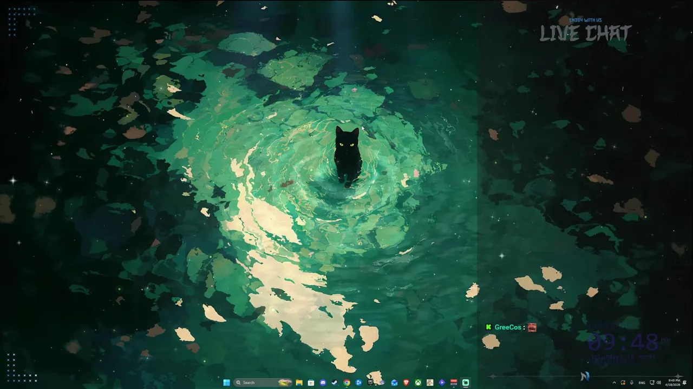Open Discord from the taskbar
This screenshot has width=693, height=389.
pyautogui.click(x=323, y=383)
